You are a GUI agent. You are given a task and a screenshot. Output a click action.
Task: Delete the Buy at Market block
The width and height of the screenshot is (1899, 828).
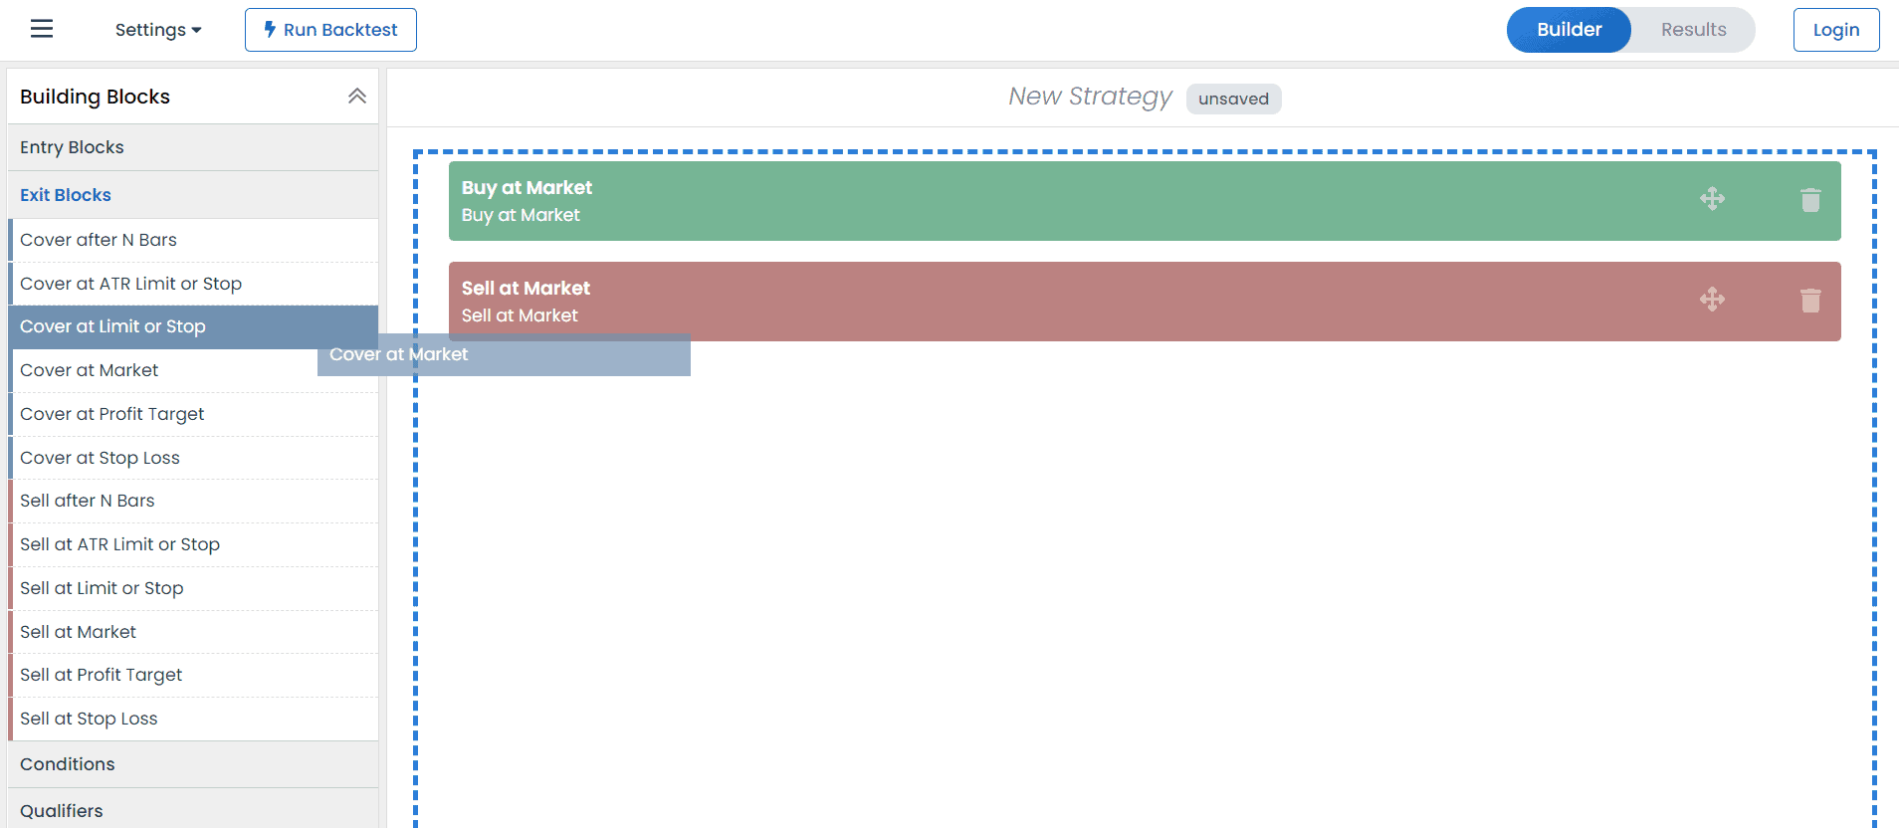point(1810,200)
